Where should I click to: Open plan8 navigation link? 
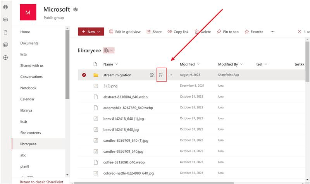25,167
